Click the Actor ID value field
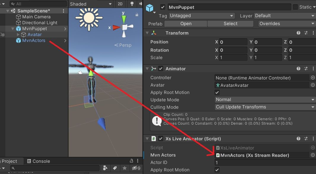 (x=265, y=162)
